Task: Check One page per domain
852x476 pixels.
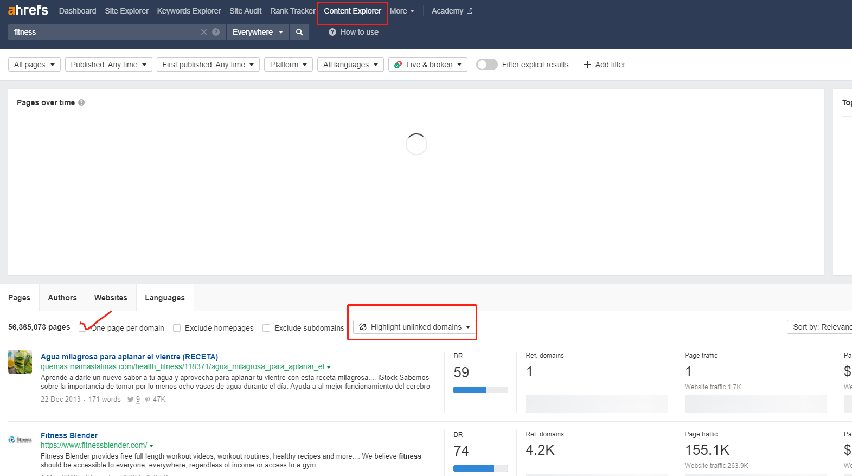Action: pyautogui.click(x=82, y=327)
